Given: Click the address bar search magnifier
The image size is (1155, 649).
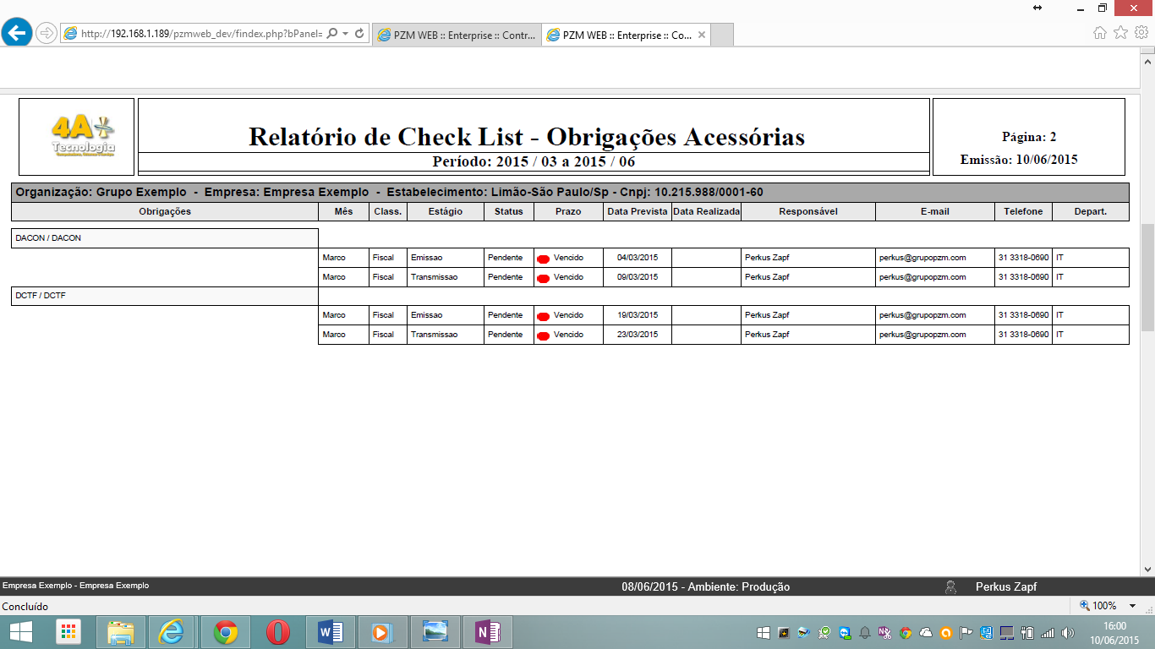Looking at the screenshot, I should [x=331, y=34].
